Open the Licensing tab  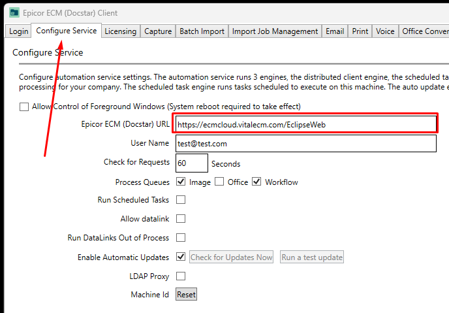point(120,31)
